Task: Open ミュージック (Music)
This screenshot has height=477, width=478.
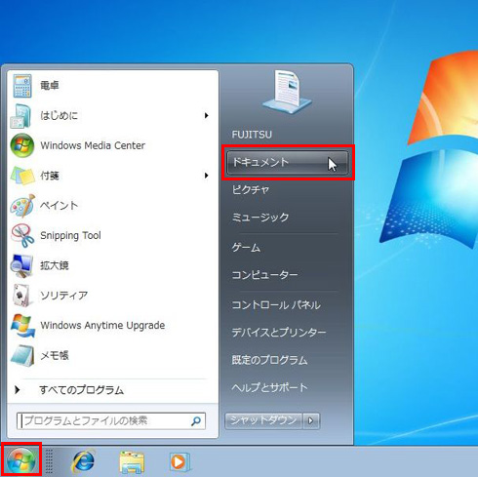Action: [260, 218]
